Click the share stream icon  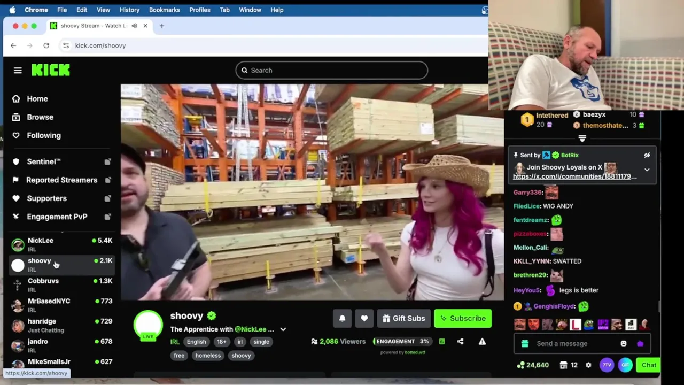click(x=460, y=341)
